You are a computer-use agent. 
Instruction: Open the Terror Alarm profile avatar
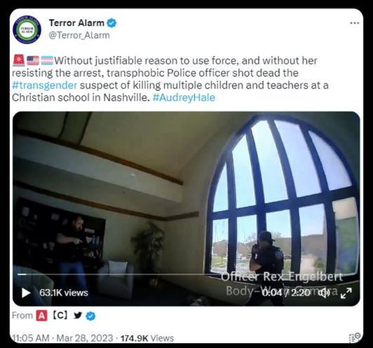click(27, 29)
